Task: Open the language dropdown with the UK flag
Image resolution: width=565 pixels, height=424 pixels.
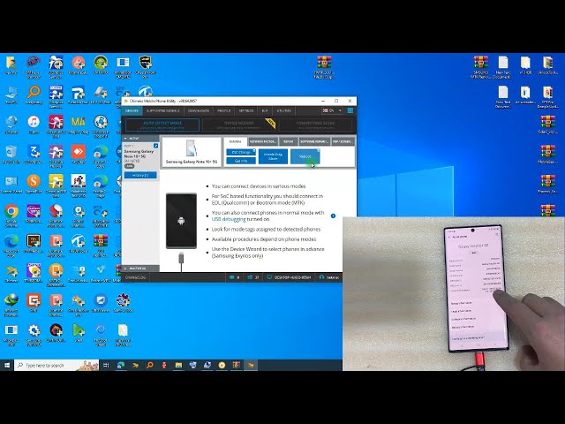Action: pos(332,110)
